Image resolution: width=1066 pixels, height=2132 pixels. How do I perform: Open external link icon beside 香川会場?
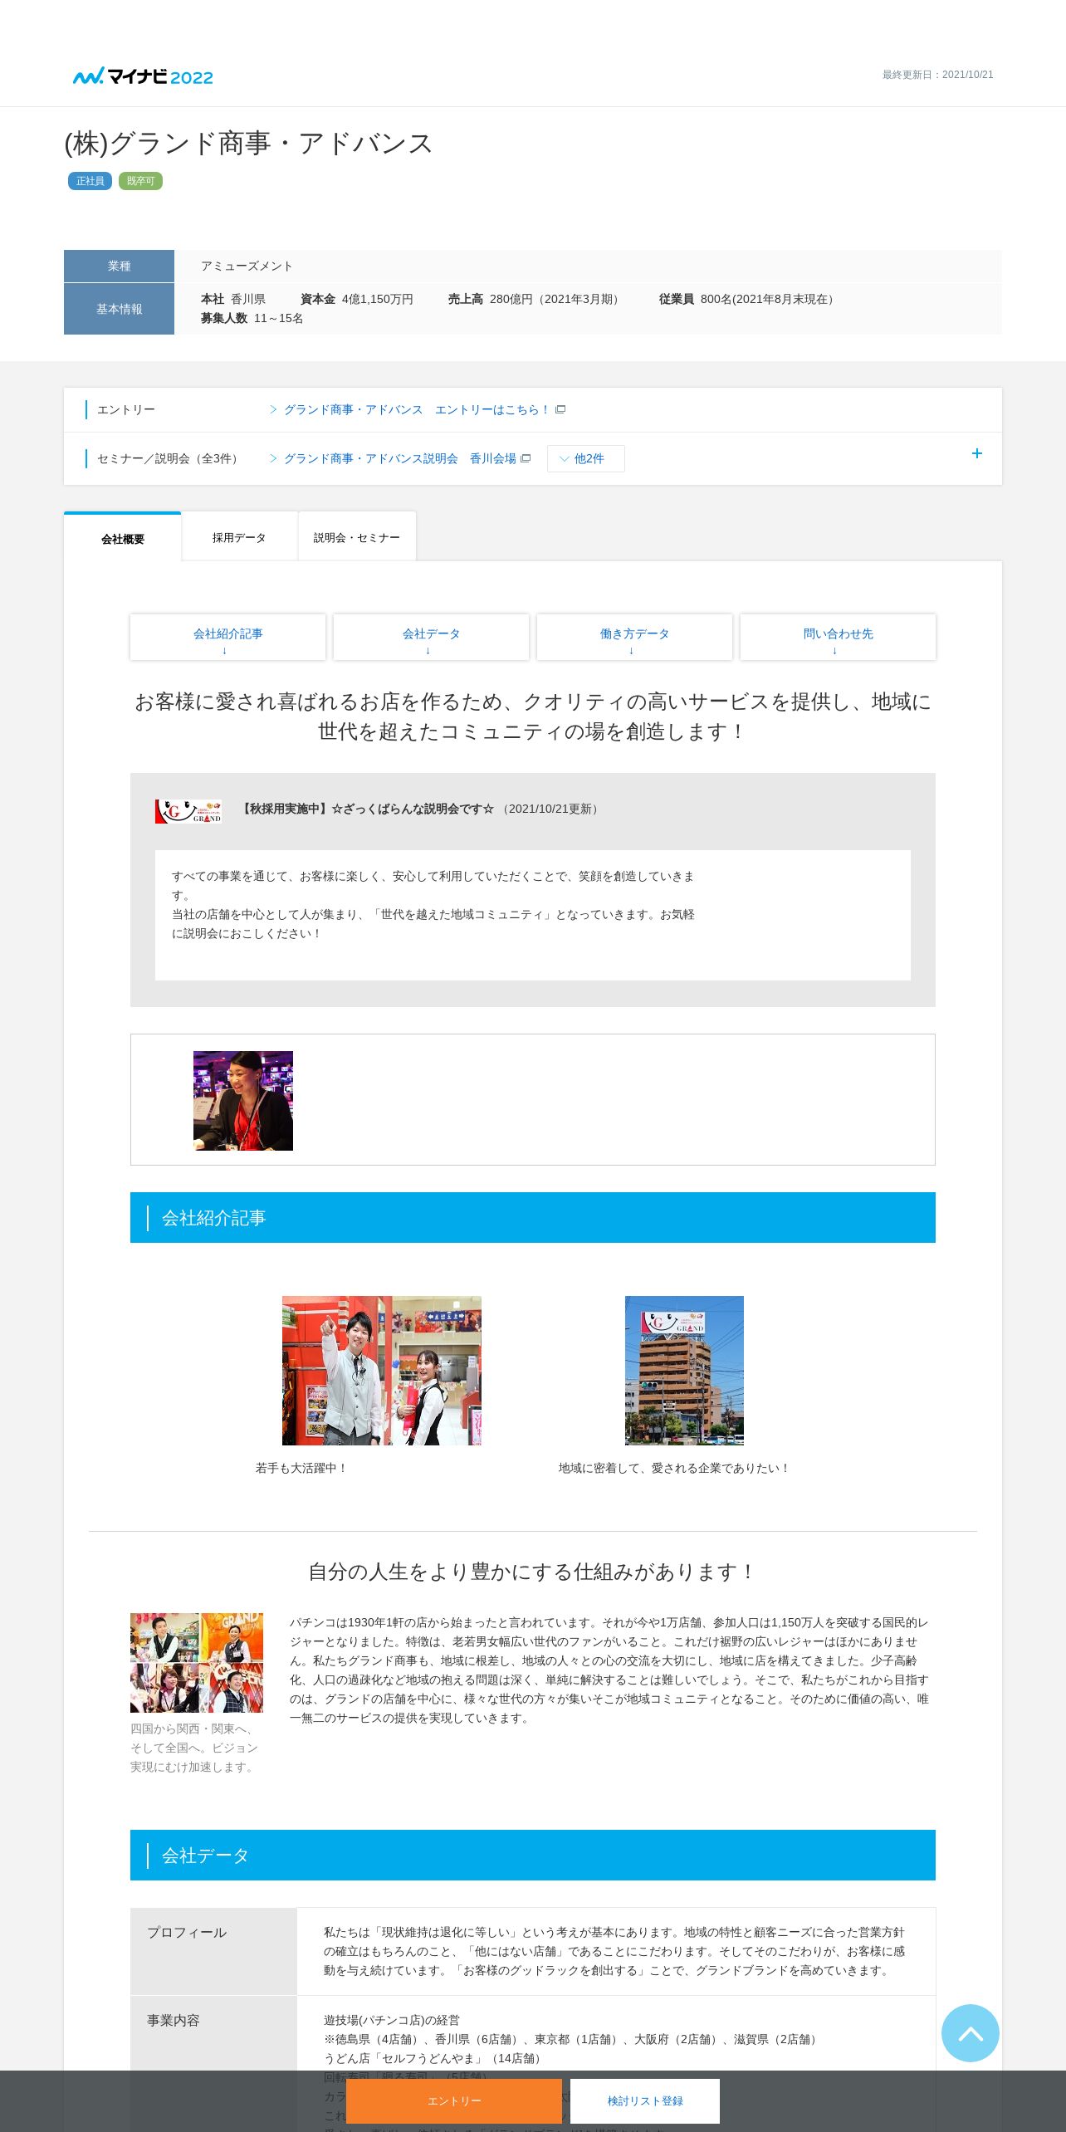(x=526, y=458)
